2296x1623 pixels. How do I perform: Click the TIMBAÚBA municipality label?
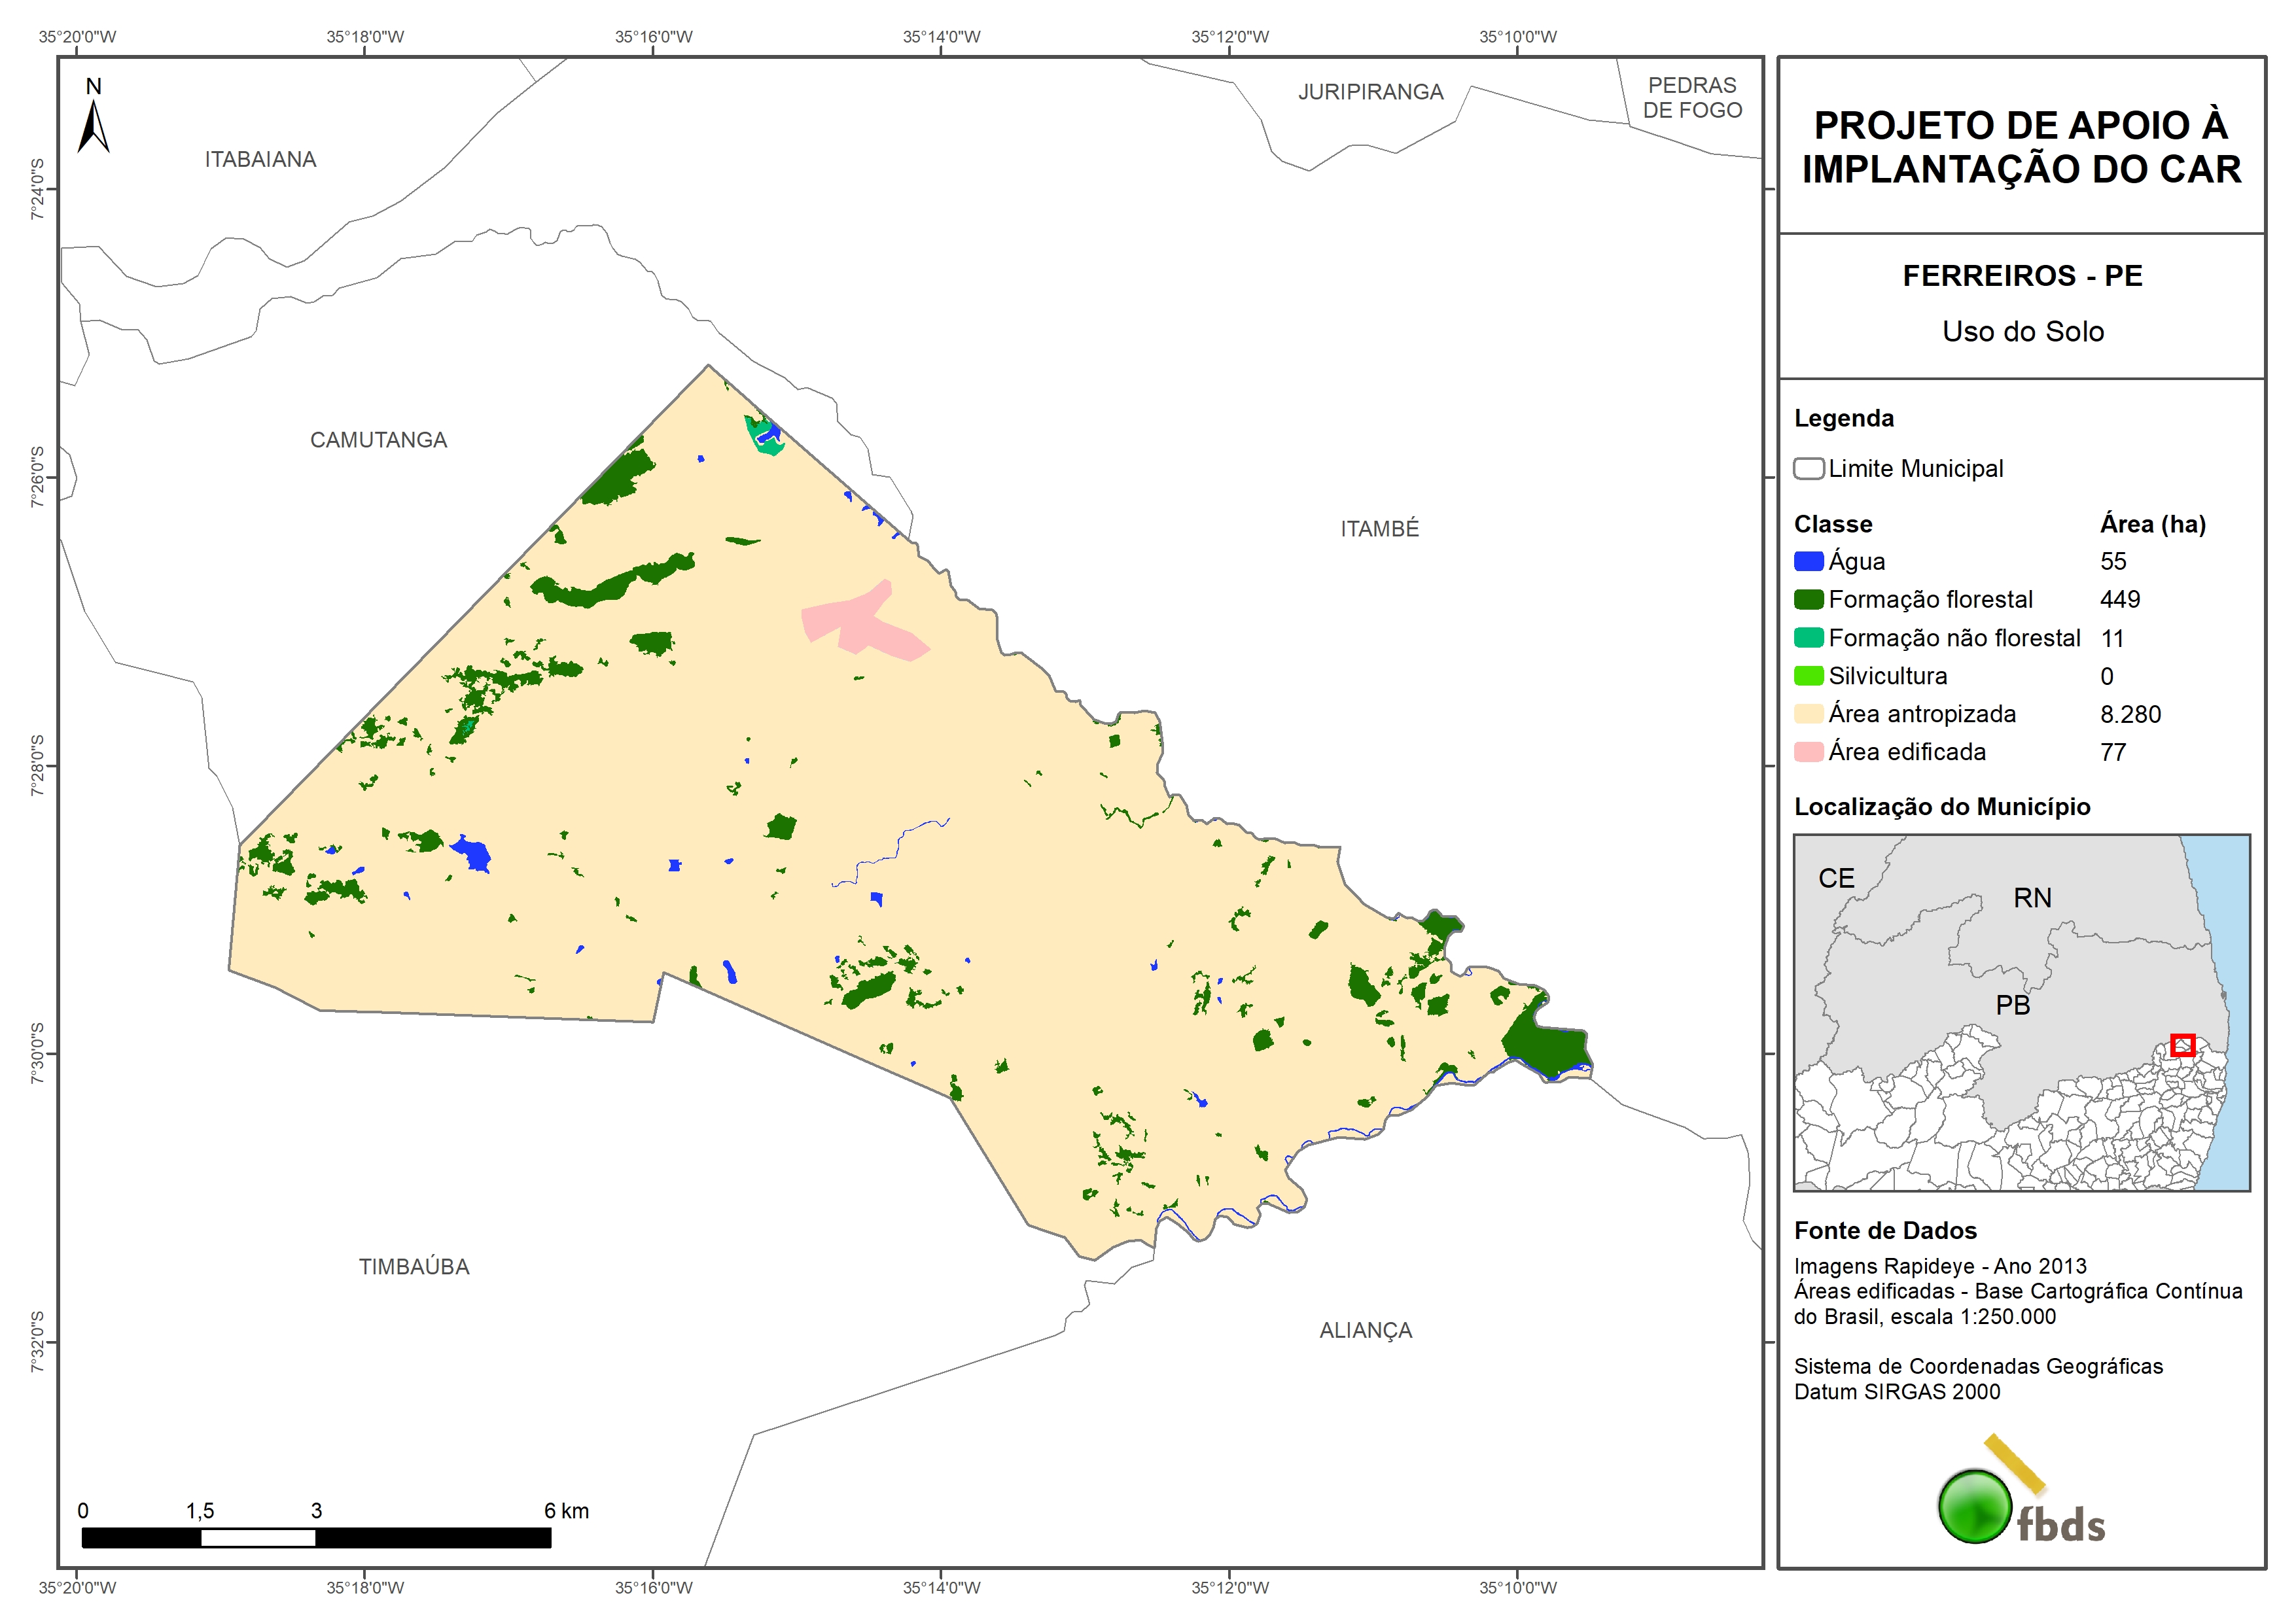pos(414,1267)
